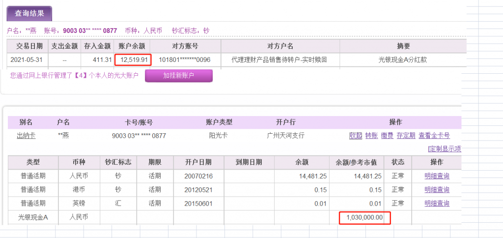Viewport: 503px width, 238px height.
Task: Click the 港币 currency cell
Action: point(79,189)
